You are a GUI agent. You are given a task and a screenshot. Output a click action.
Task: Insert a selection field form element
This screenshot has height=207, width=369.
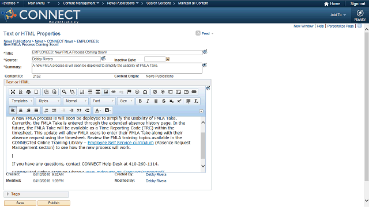coord(186,92)
